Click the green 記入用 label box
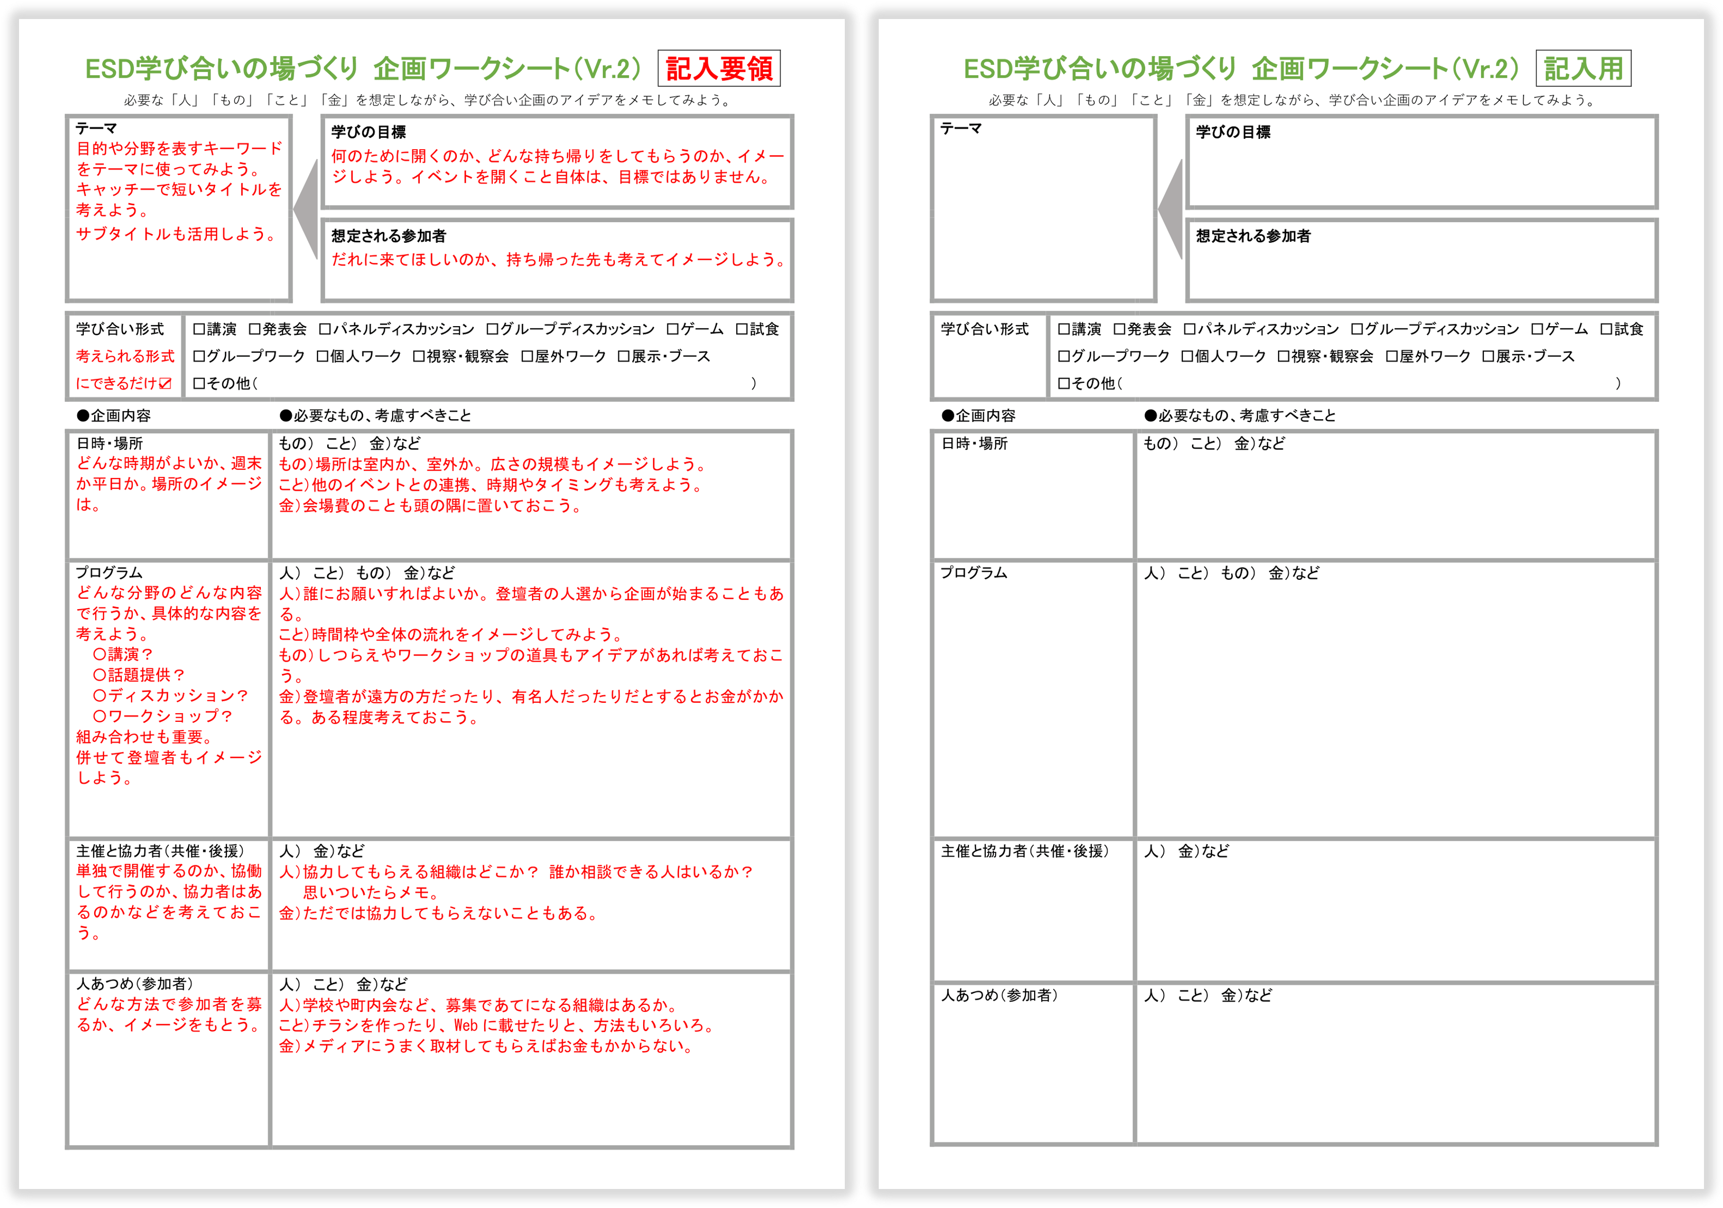 1584,68
